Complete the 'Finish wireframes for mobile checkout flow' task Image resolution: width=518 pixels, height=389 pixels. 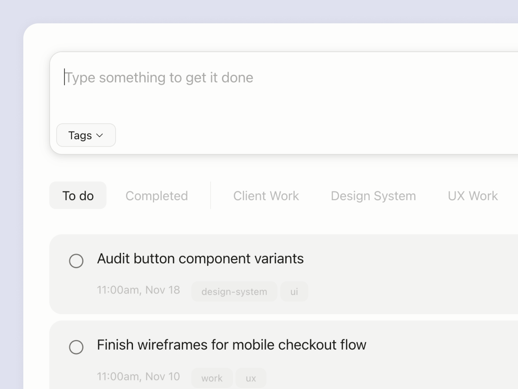tap(76, 347)
